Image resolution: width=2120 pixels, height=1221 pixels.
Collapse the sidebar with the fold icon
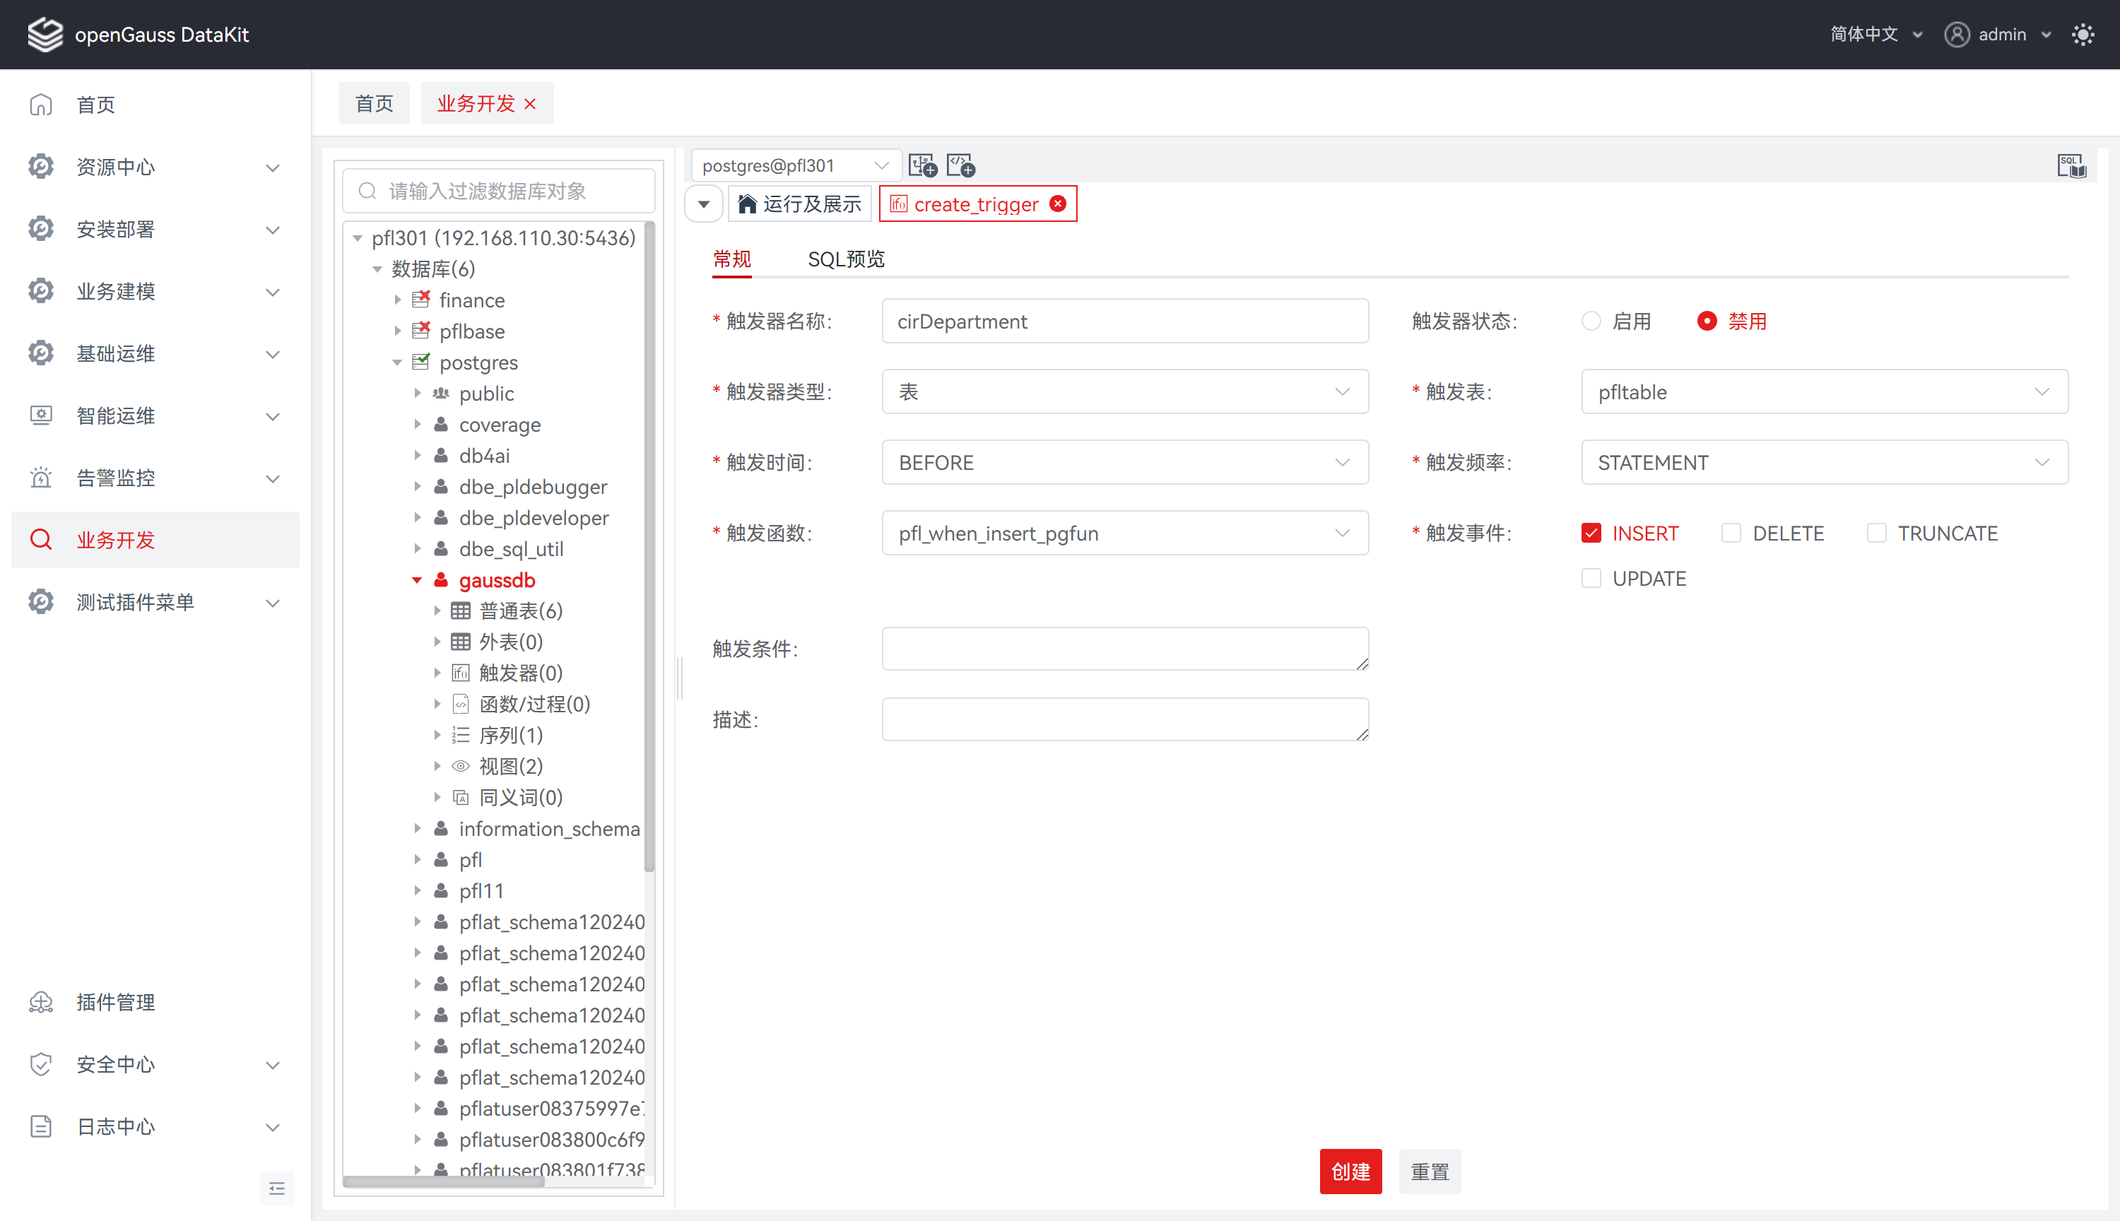277,1188
